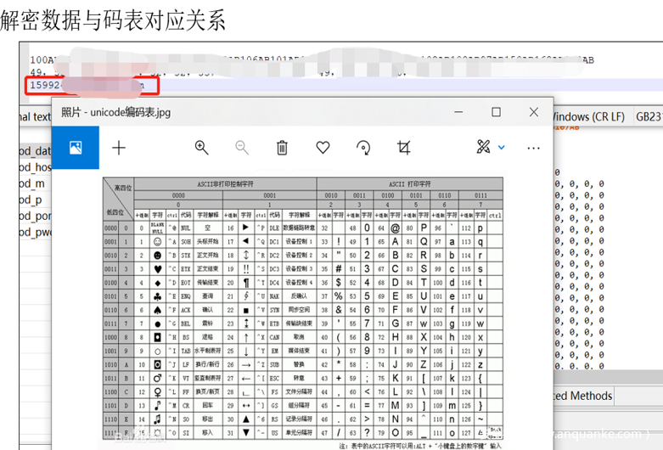Select the od_p item in the background list
The width and height of the screenshot is (663, 450).
coord(31,200)
